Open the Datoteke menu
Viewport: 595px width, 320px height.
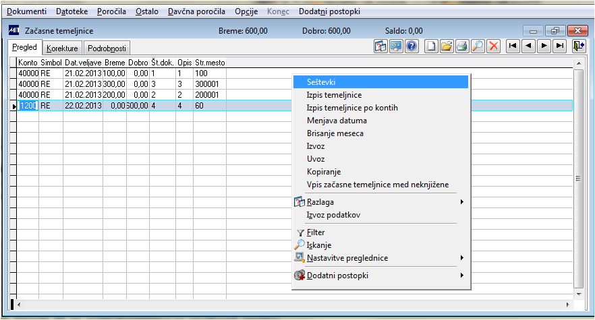(72, 11)
